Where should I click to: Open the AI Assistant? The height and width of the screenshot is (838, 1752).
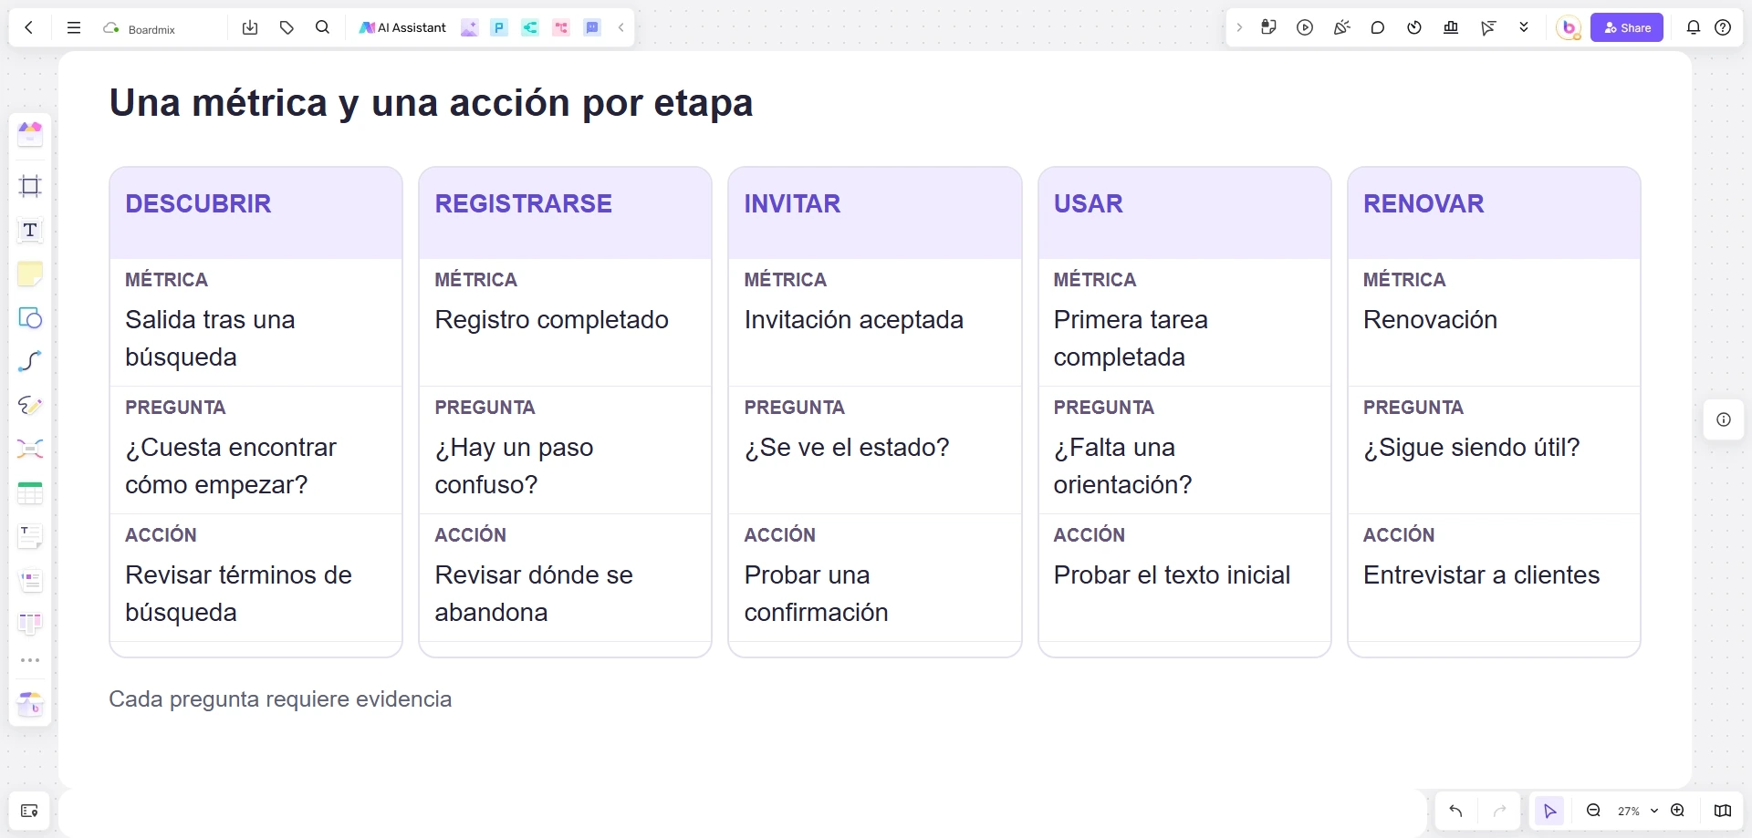[402, 27]
